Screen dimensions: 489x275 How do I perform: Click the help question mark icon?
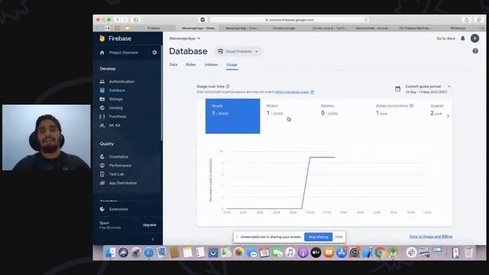coord(475,51)
